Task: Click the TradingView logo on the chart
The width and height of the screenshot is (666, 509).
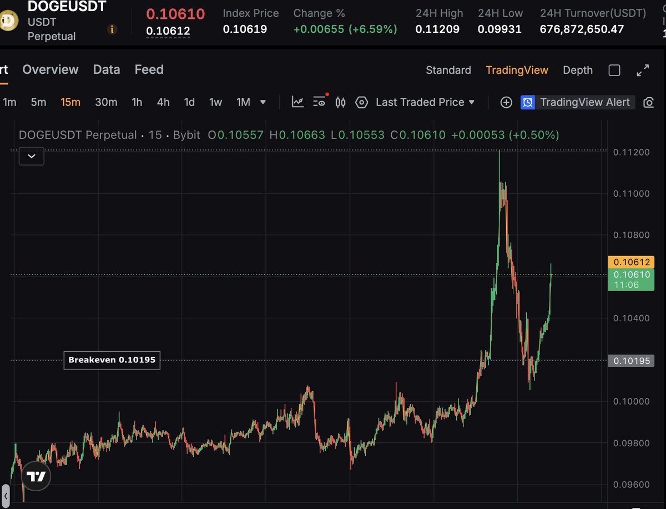Action: [37, 476]
